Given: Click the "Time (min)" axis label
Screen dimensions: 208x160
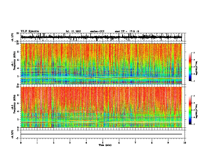Looking at the screenshot, I should (105, 145).
